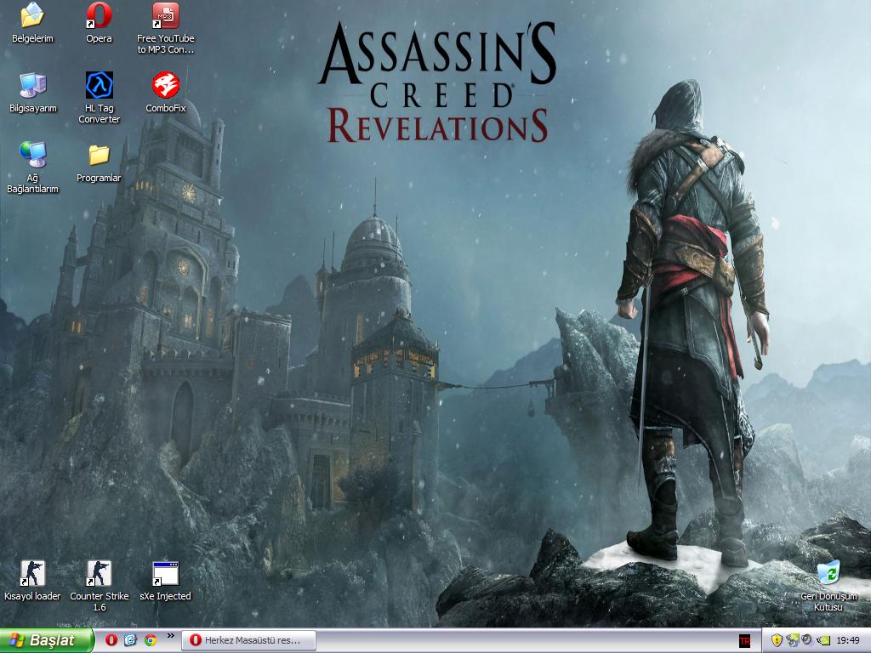Image resolution: width=871 pixels, height=653 pixels.
Task: Select the Ağ Bağlantılarım network icon
Action: 32,155
